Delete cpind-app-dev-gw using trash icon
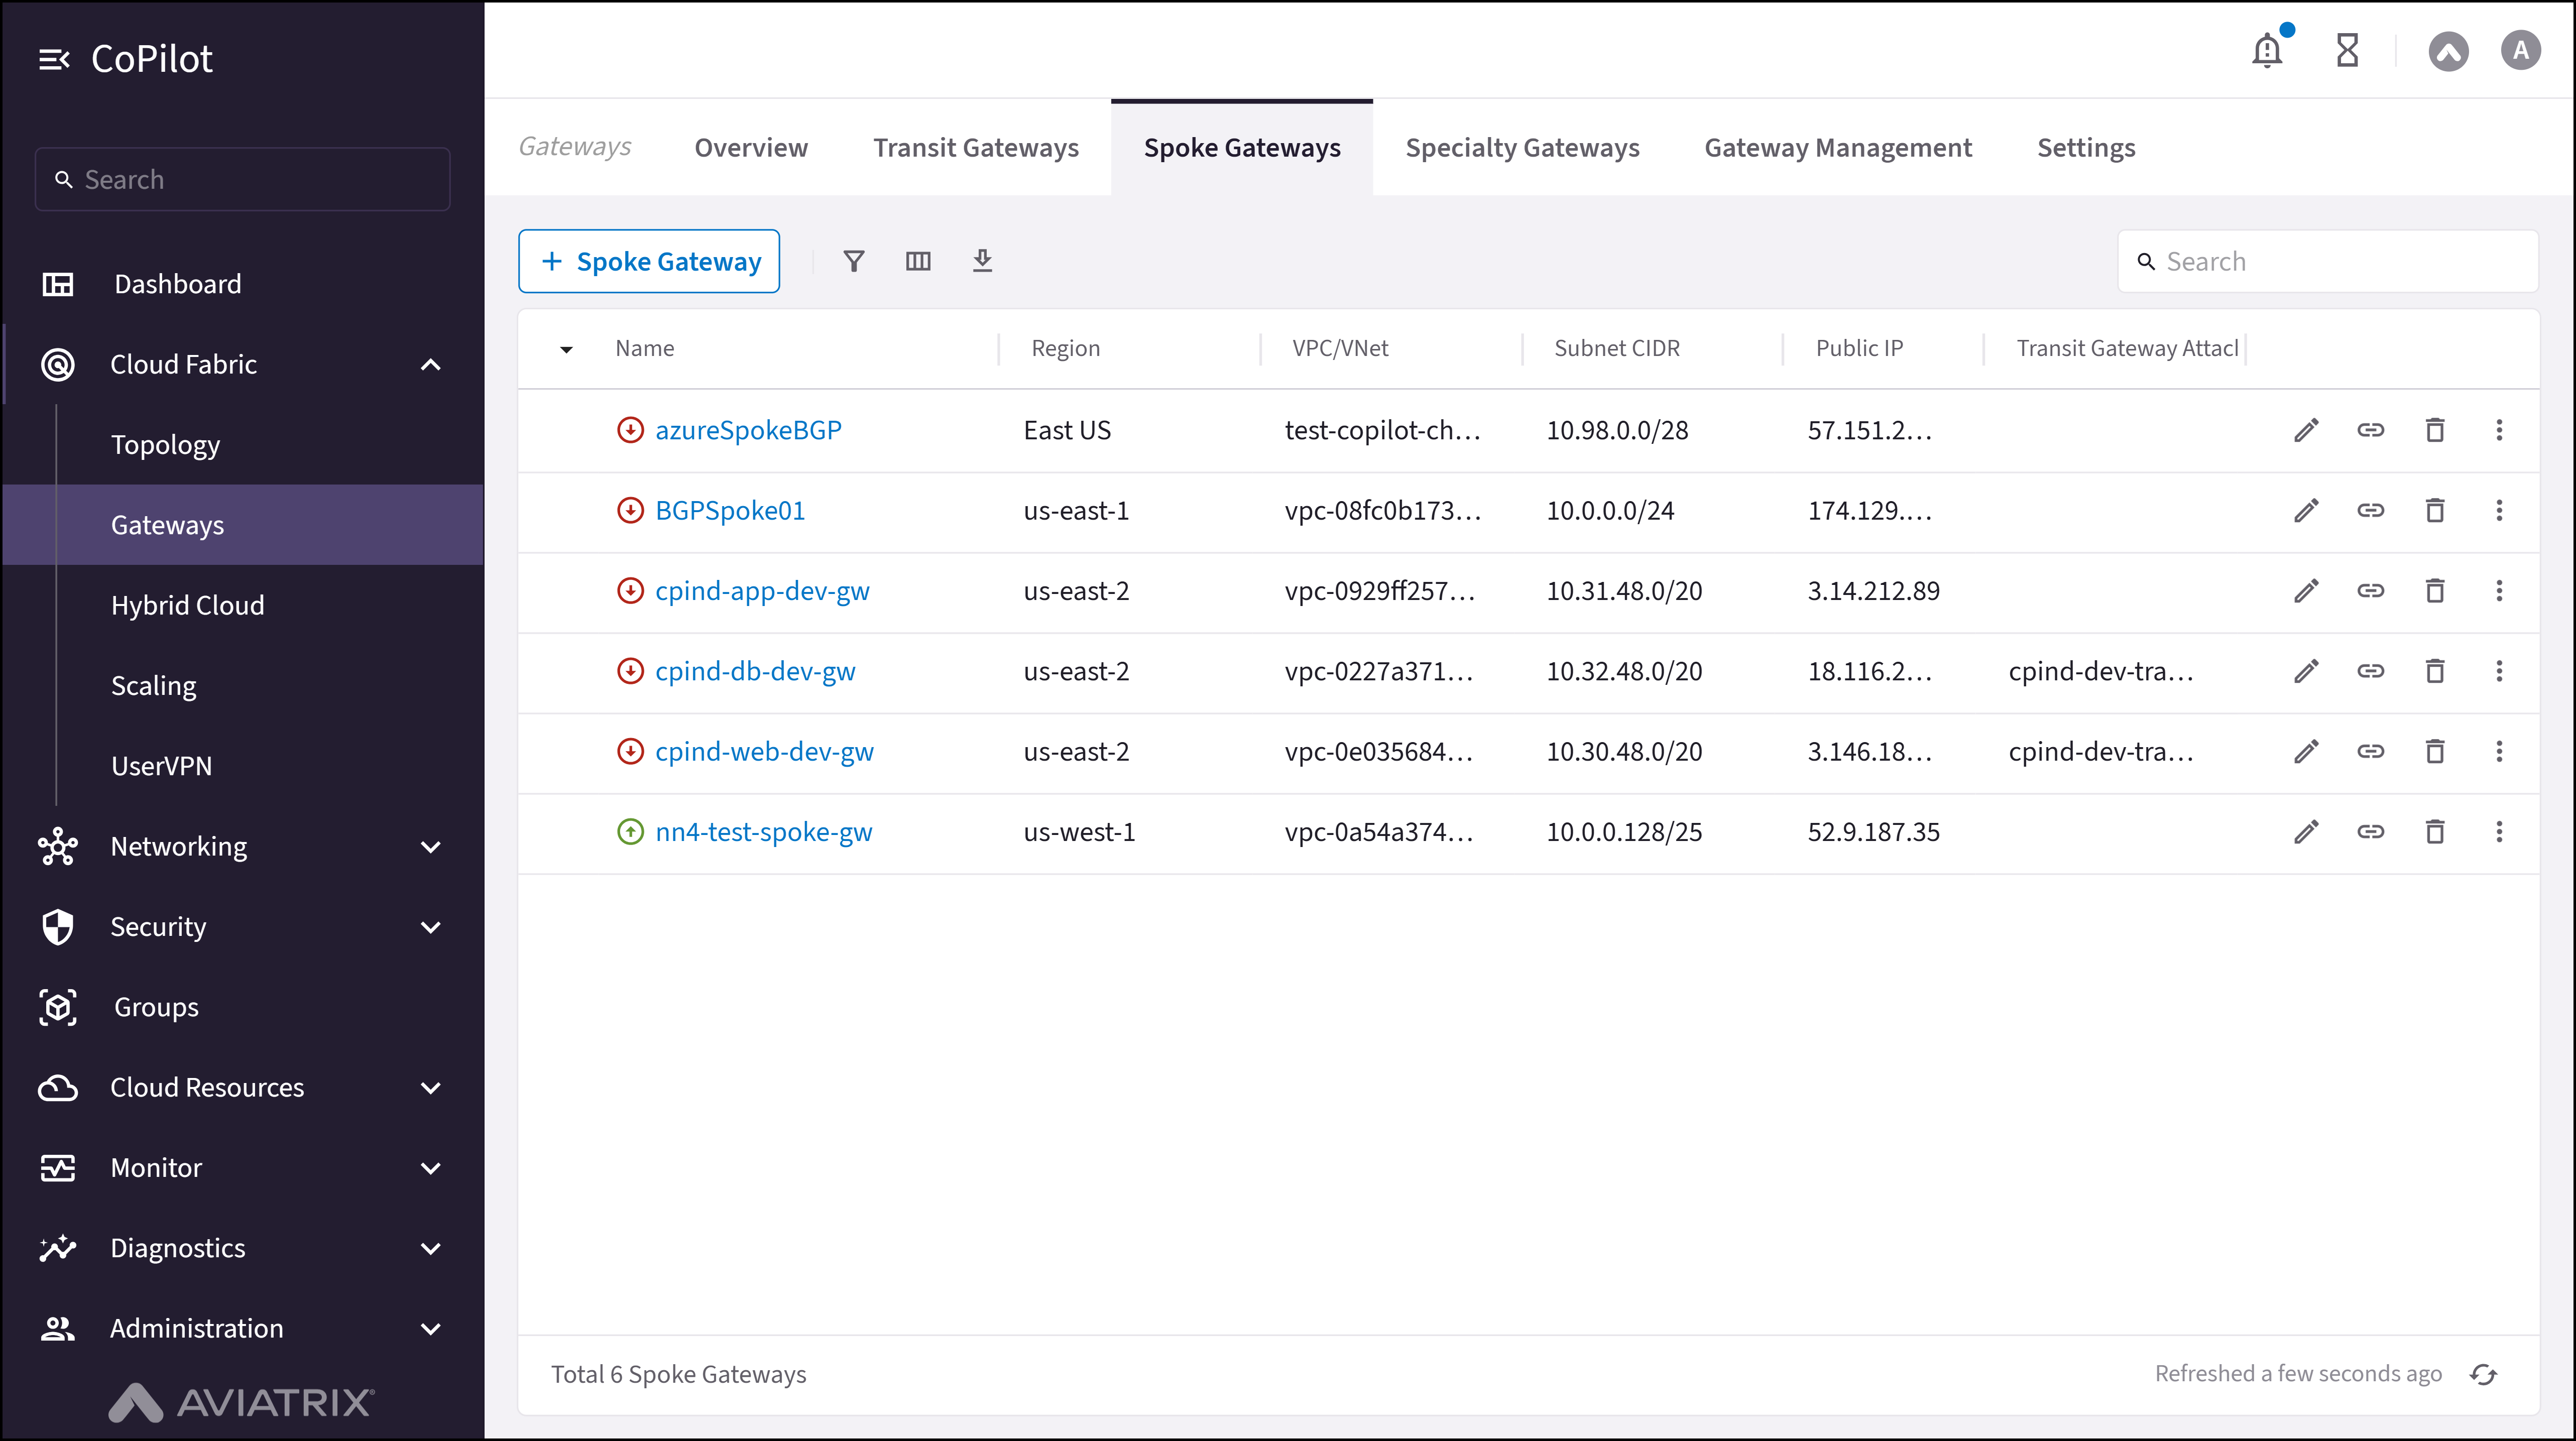2576x1441 pixels. tap(2435, 591)
